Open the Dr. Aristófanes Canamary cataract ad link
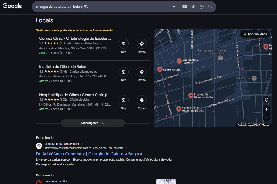The height and width of the screenshot is (184, 277). pyautogui.click(x=89, y=154)
